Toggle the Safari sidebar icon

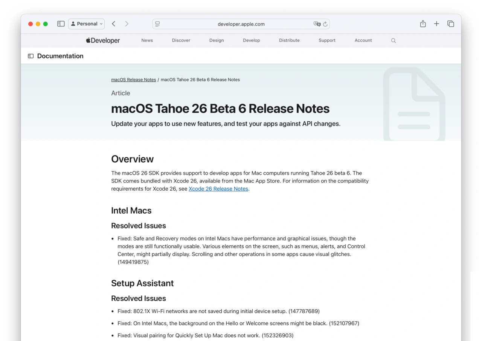pos(61,23)
